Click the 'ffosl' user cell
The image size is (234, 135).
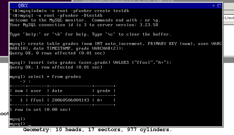click(37, 100)
